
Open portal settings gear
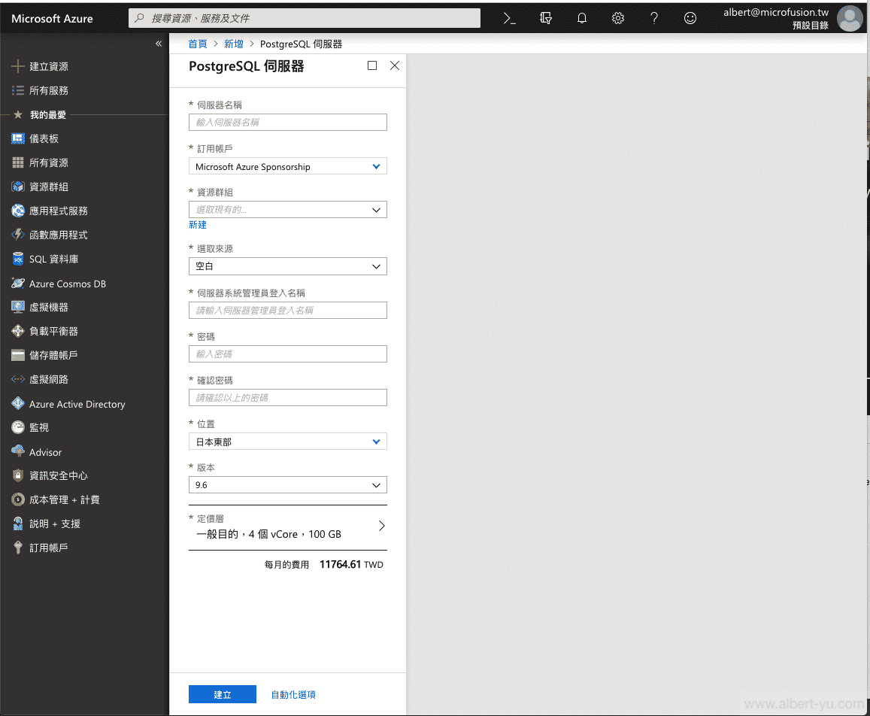click(x=617, y=18)
